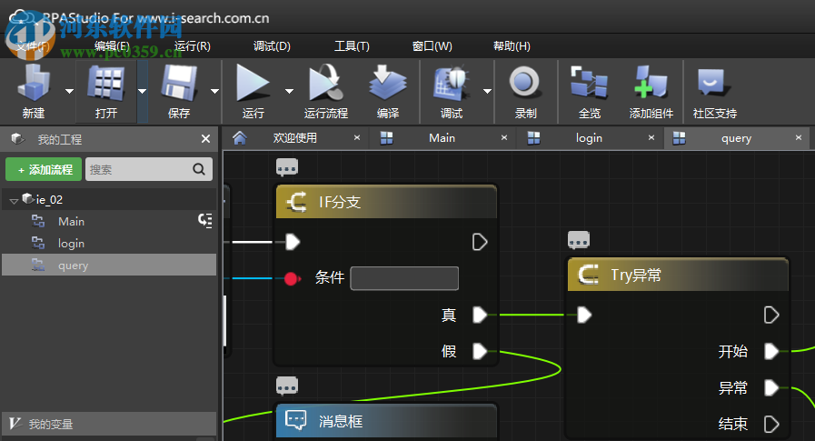815x441 pixels.
Task: Close the login tab
Action: [x=651, y=137]
